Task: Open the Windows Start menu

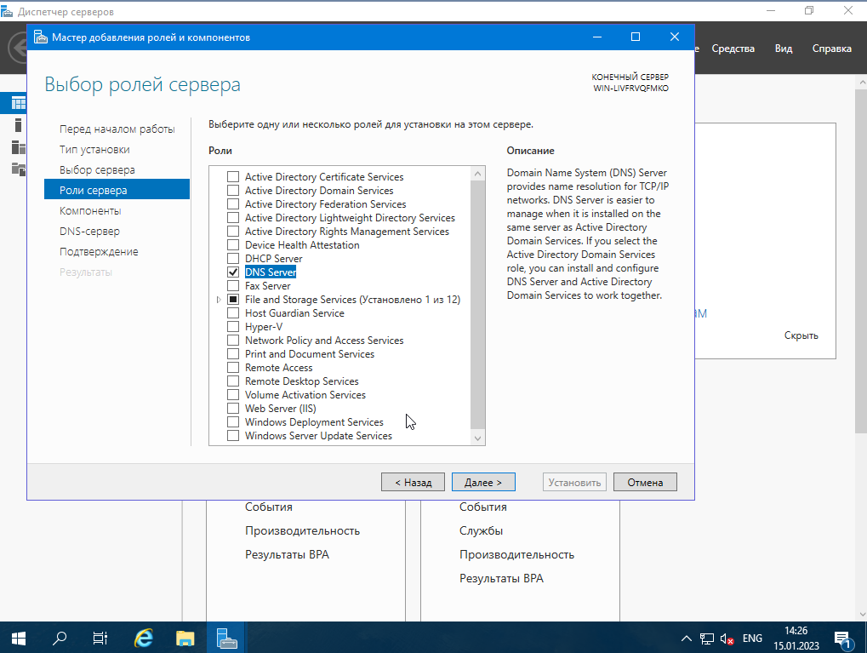Action: [18, 638]
